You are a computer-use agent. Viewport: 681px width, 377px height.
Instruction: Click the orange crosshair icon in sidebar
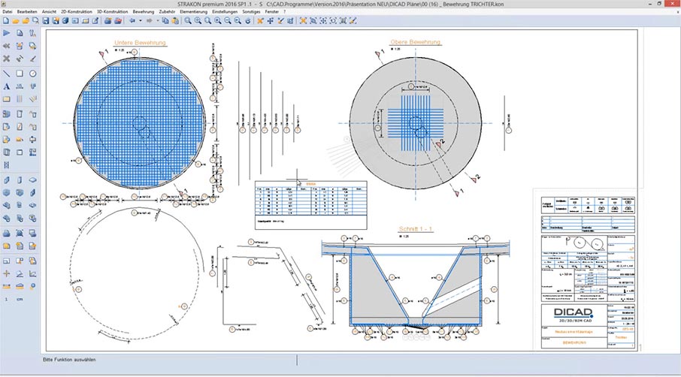click(7, 274)
